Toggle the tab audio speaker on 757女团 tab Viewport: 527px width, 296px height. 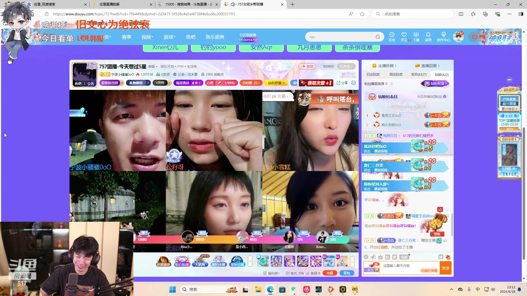(x=233, y=4)
